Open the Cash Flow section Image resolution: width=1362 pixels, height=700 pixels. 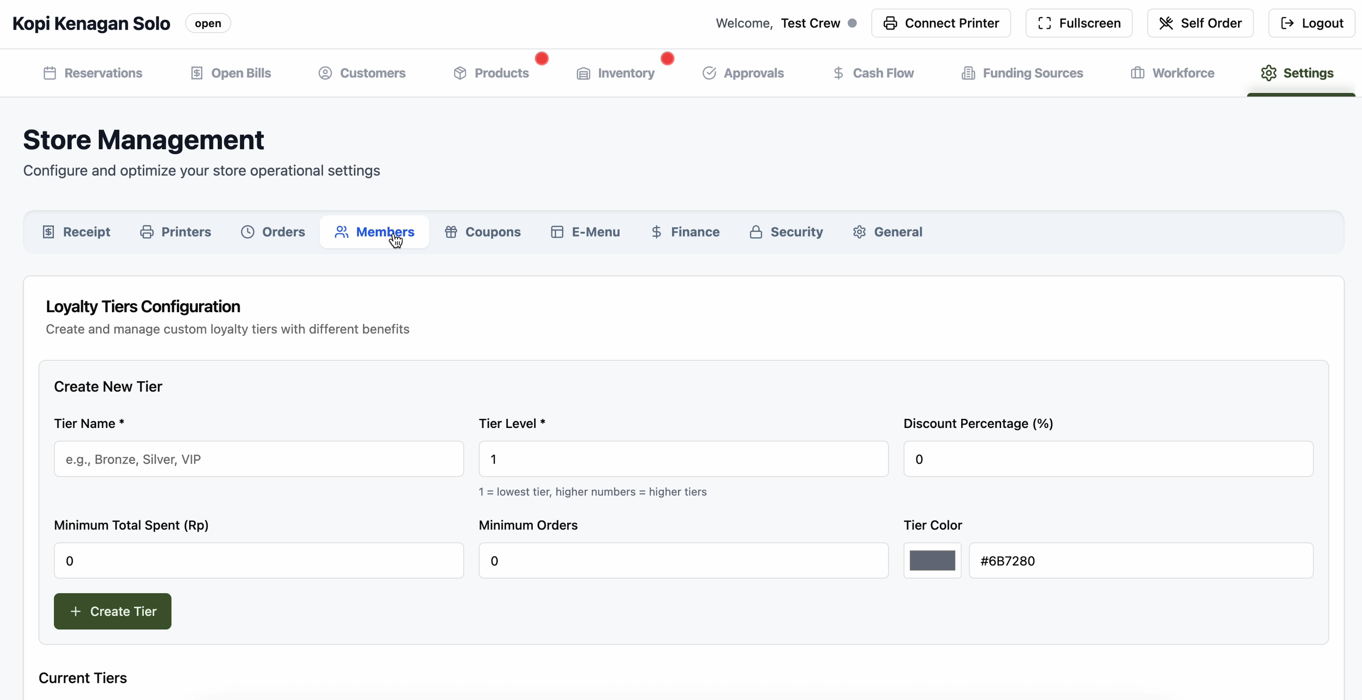click(873, 73)
